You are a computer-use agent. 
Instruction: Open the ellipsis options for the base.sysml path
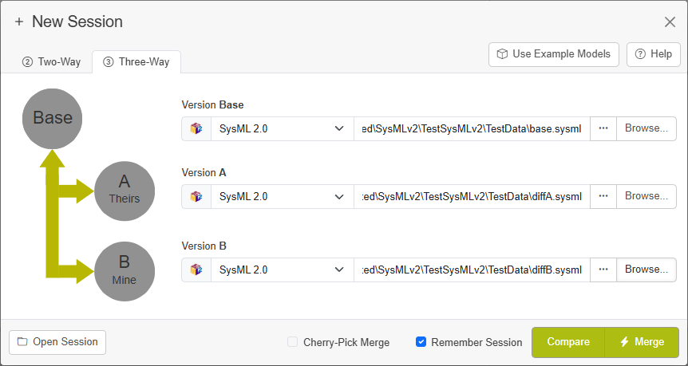click(x=603, y=128)
